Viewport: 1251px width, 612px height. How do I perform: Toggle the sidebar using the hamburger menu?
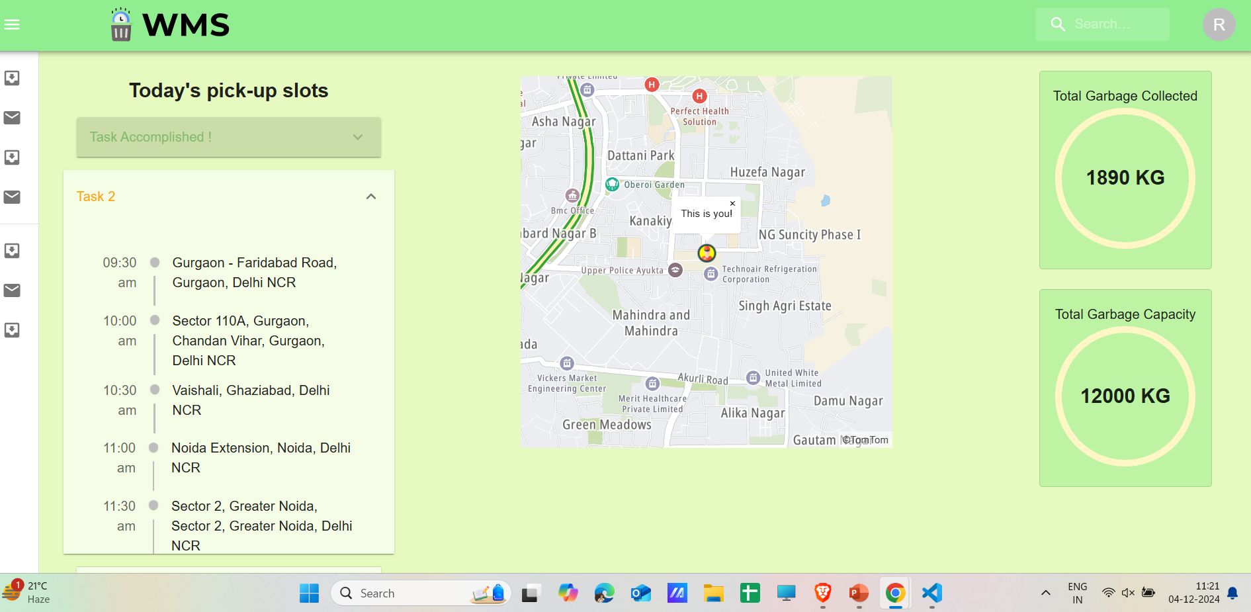[x=13, y=24]
